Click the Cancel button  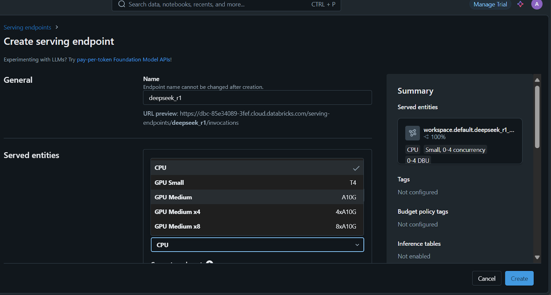[x=487, y=278]
